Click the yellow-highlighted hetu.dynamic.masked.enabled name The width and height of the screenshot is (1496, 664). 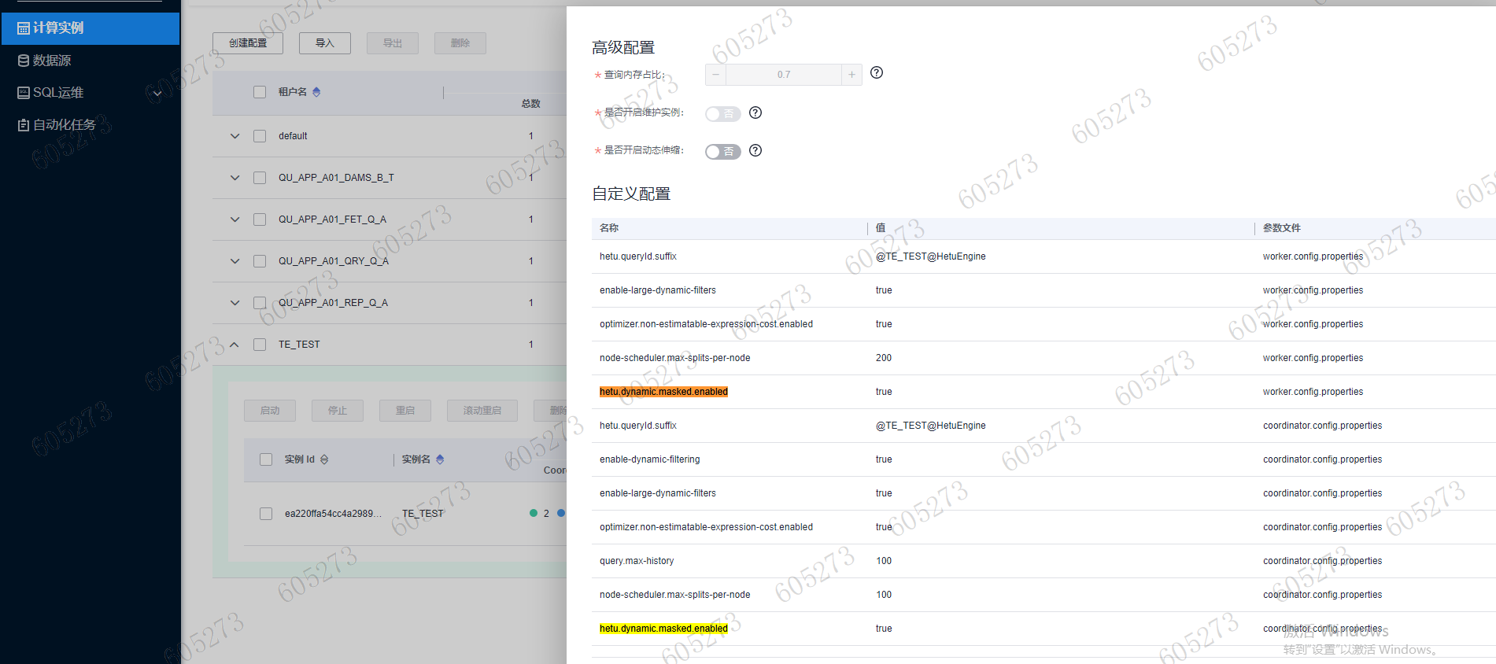point(663,629)
